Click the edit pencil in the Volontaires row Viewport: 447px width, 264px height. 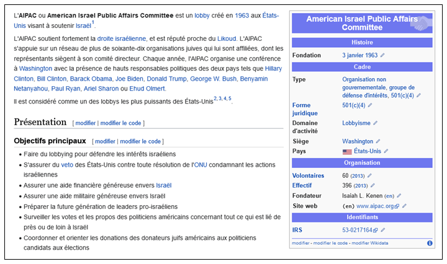pyautogui.click(x=369, y=175)
